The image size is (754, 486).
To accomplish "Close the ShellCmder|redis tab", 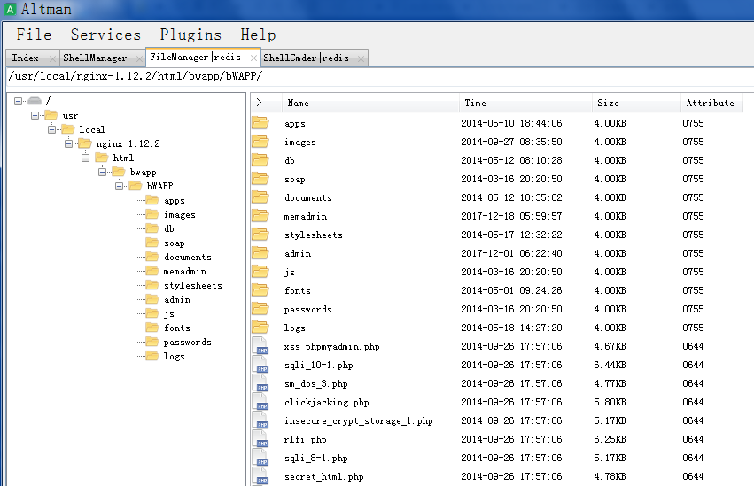I will [x=359, y=58].
